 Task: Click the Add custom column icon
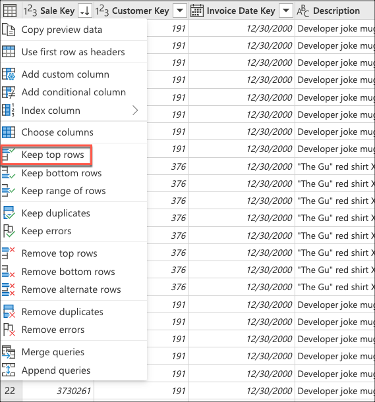pyautogui.click(x=9, y=74)
